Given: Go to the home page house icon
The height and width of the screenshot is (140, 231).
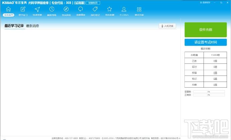Looking at the screenshot, I should coord(8,9).
